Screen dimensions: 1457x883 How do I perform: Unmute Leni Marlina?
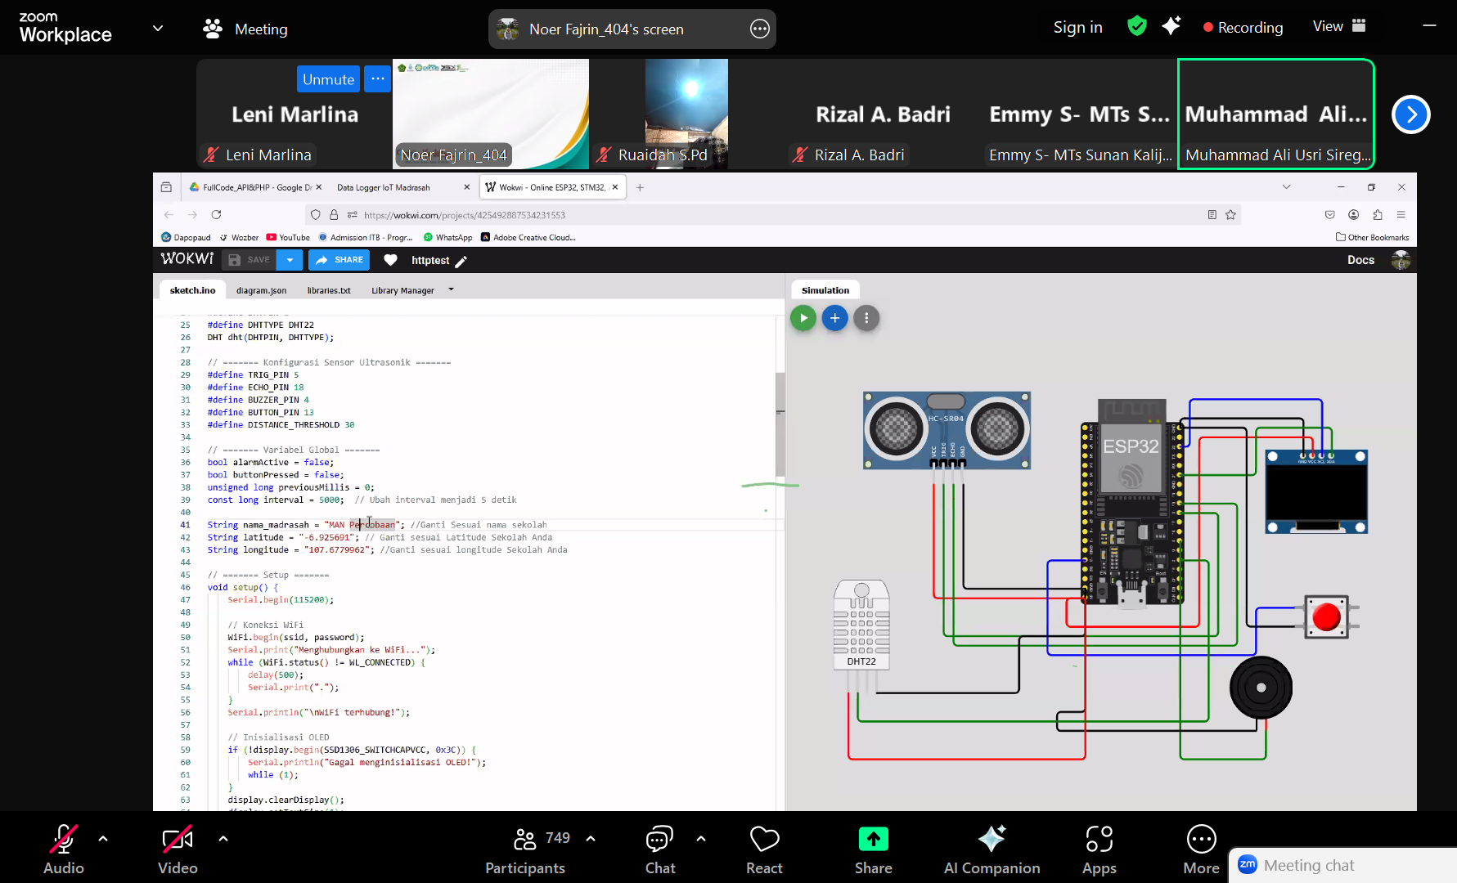click(x=328, y=79)
